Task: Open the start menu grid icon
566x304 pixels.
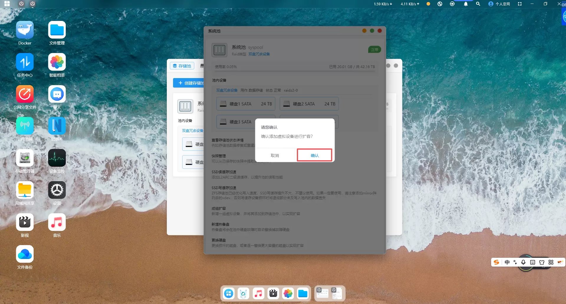Action: (x=7, y=4)
